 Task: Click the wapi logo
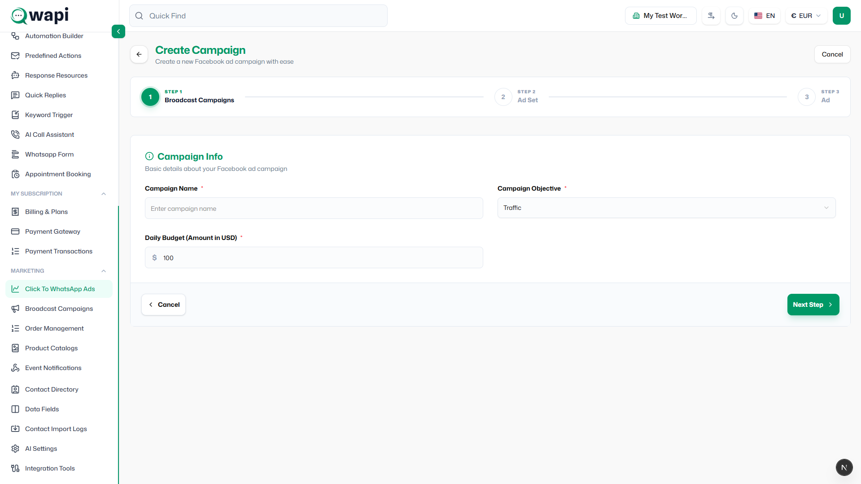point(40,16)
